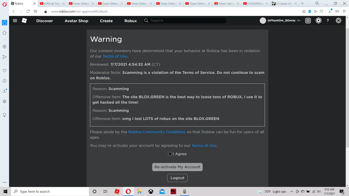349x196 pixels.
Task: Open the Opera GX Corner sidebar icon
Action: click(x=4, y=23)
